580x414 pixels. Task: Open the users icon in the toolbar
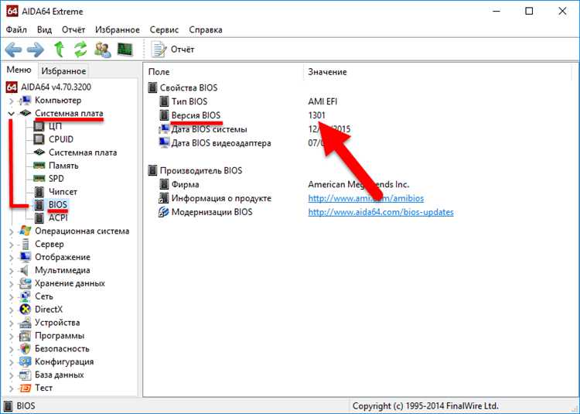coord(102,50)
